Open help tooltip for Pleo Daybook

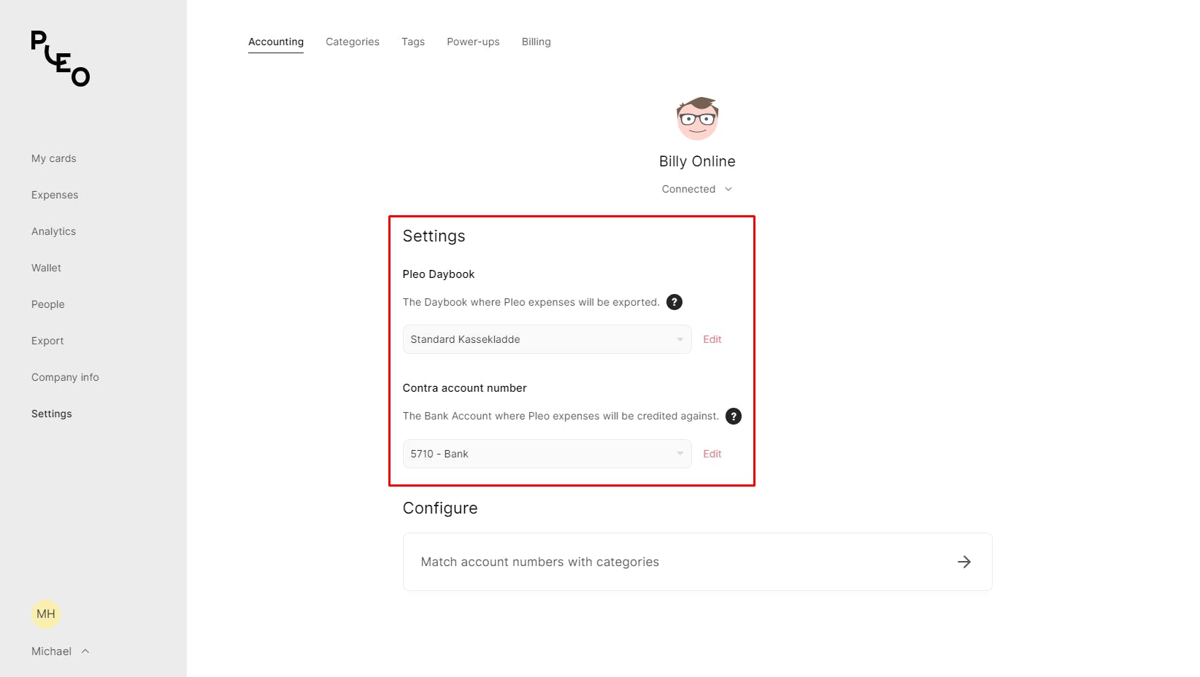tap(674, 302)
